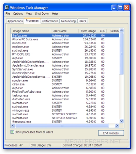
Task: Switch to the Performance tab
Action: point(50,21)
